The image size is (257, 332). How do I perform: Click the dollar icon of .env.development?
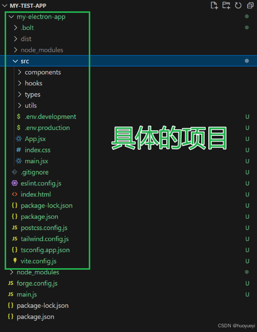[18, 116]
